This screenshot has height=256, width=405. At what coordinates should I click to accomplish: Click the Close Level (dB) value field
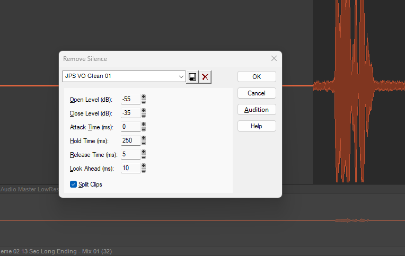pyautogui.click(x=130, y=113)
